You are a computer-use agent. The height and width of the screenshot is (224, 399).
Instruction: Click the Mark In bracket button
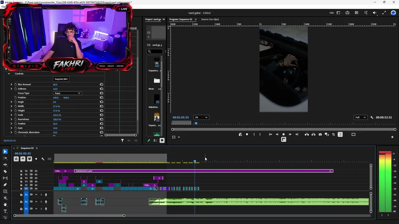pos(254,134)
